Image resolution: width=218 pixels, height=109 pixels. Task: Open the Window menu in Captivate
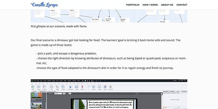coord(74,81)
